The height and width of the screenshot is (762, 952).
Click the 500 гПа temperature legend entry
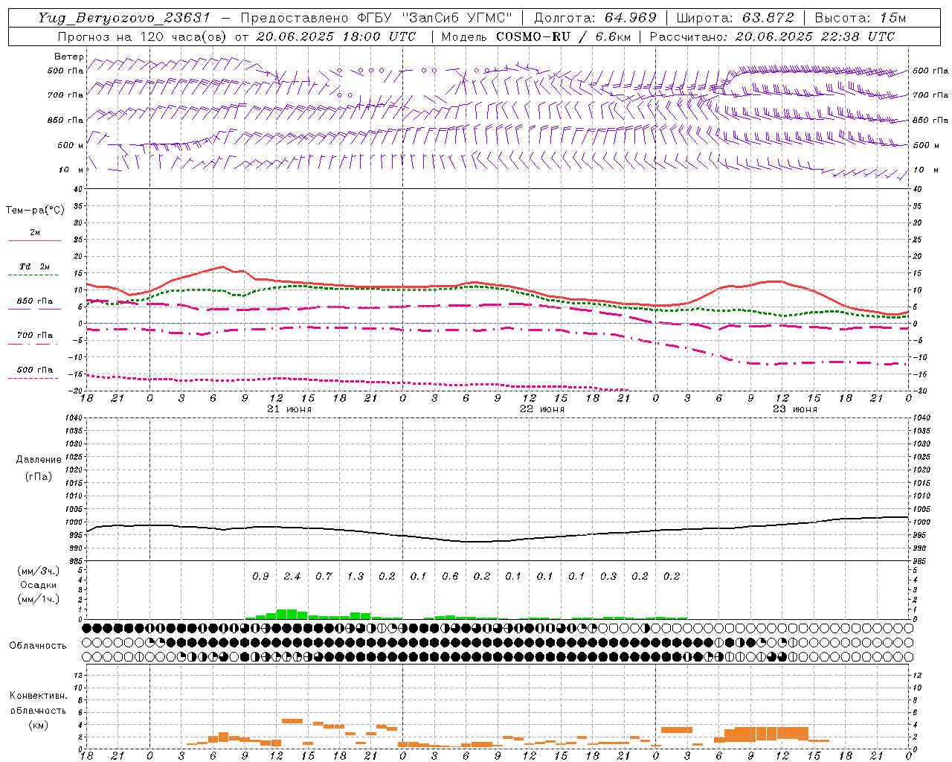[x=35, y=370]
